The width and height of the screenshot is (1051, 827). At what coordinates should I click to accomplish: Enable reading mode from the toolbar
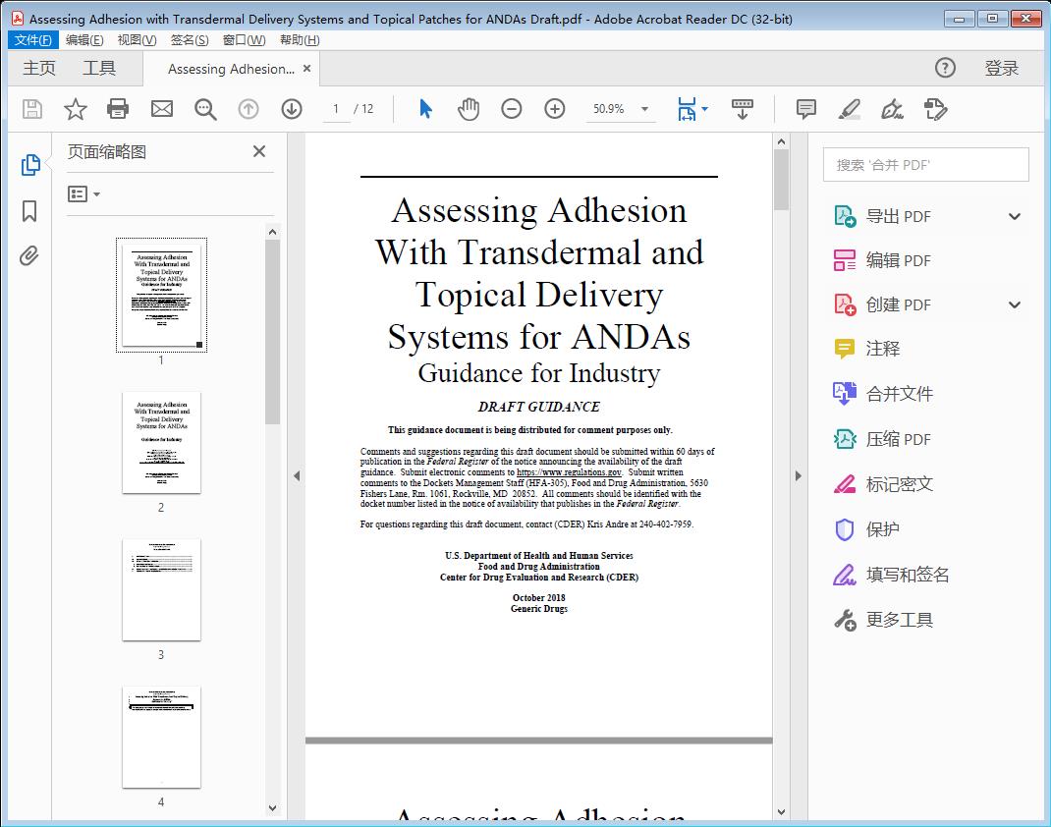click(x=742, y=109)
